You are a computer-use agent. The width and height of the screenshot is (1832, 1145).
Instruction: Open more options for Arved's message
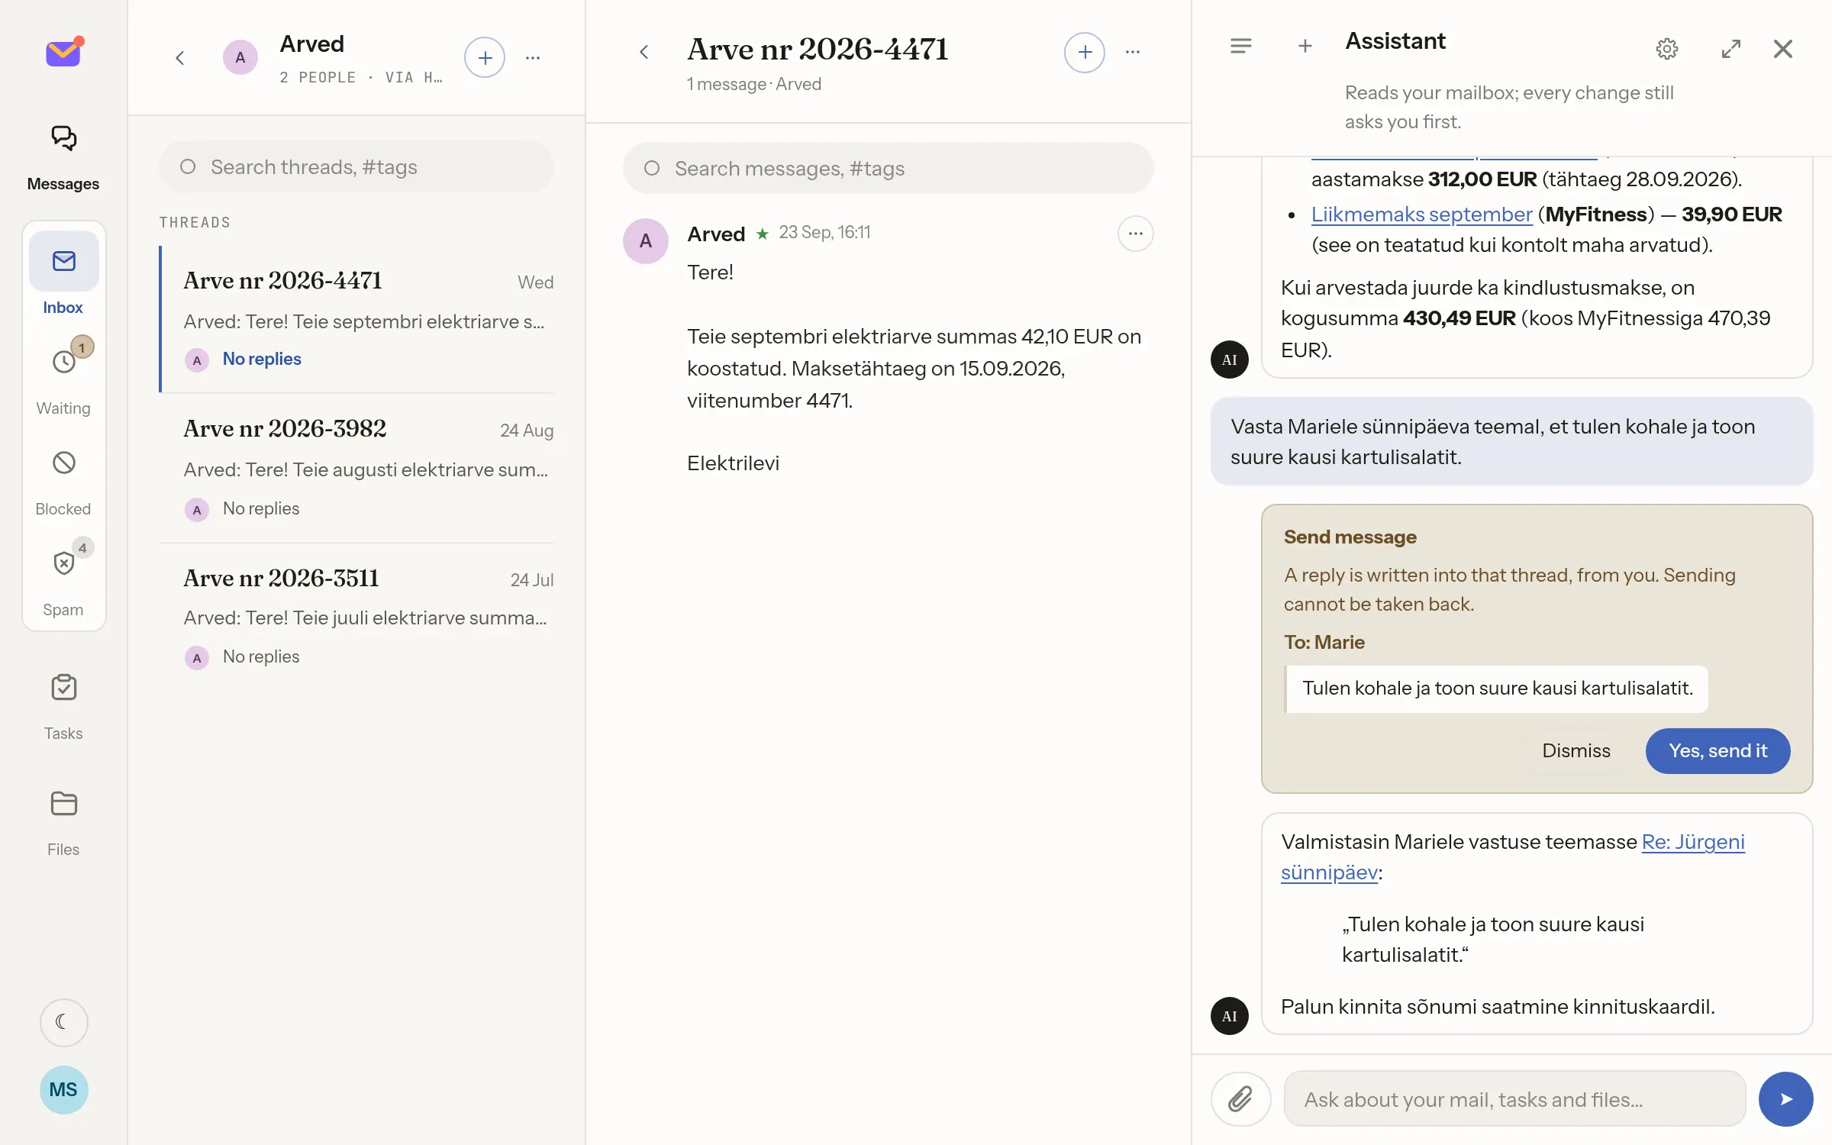pos(1135,234)
